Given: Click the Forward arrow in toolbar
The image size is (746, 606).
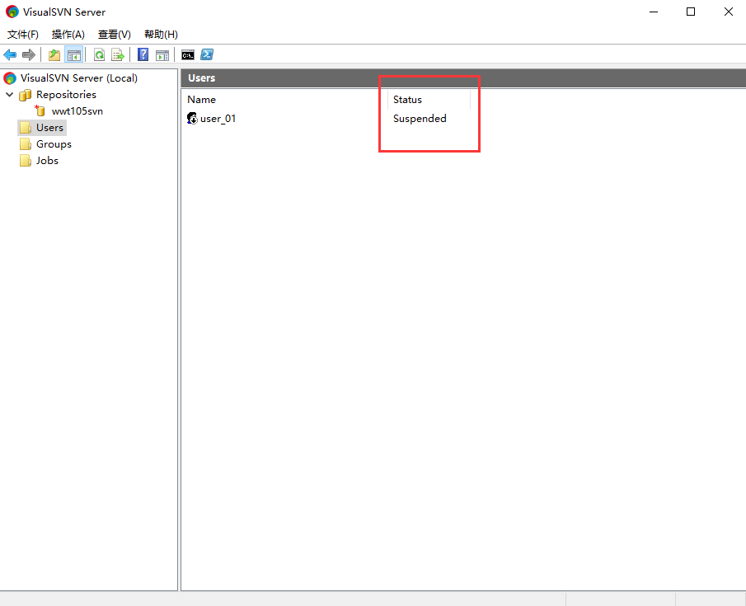Looking at the screenshot, I should tap(29, 55).
